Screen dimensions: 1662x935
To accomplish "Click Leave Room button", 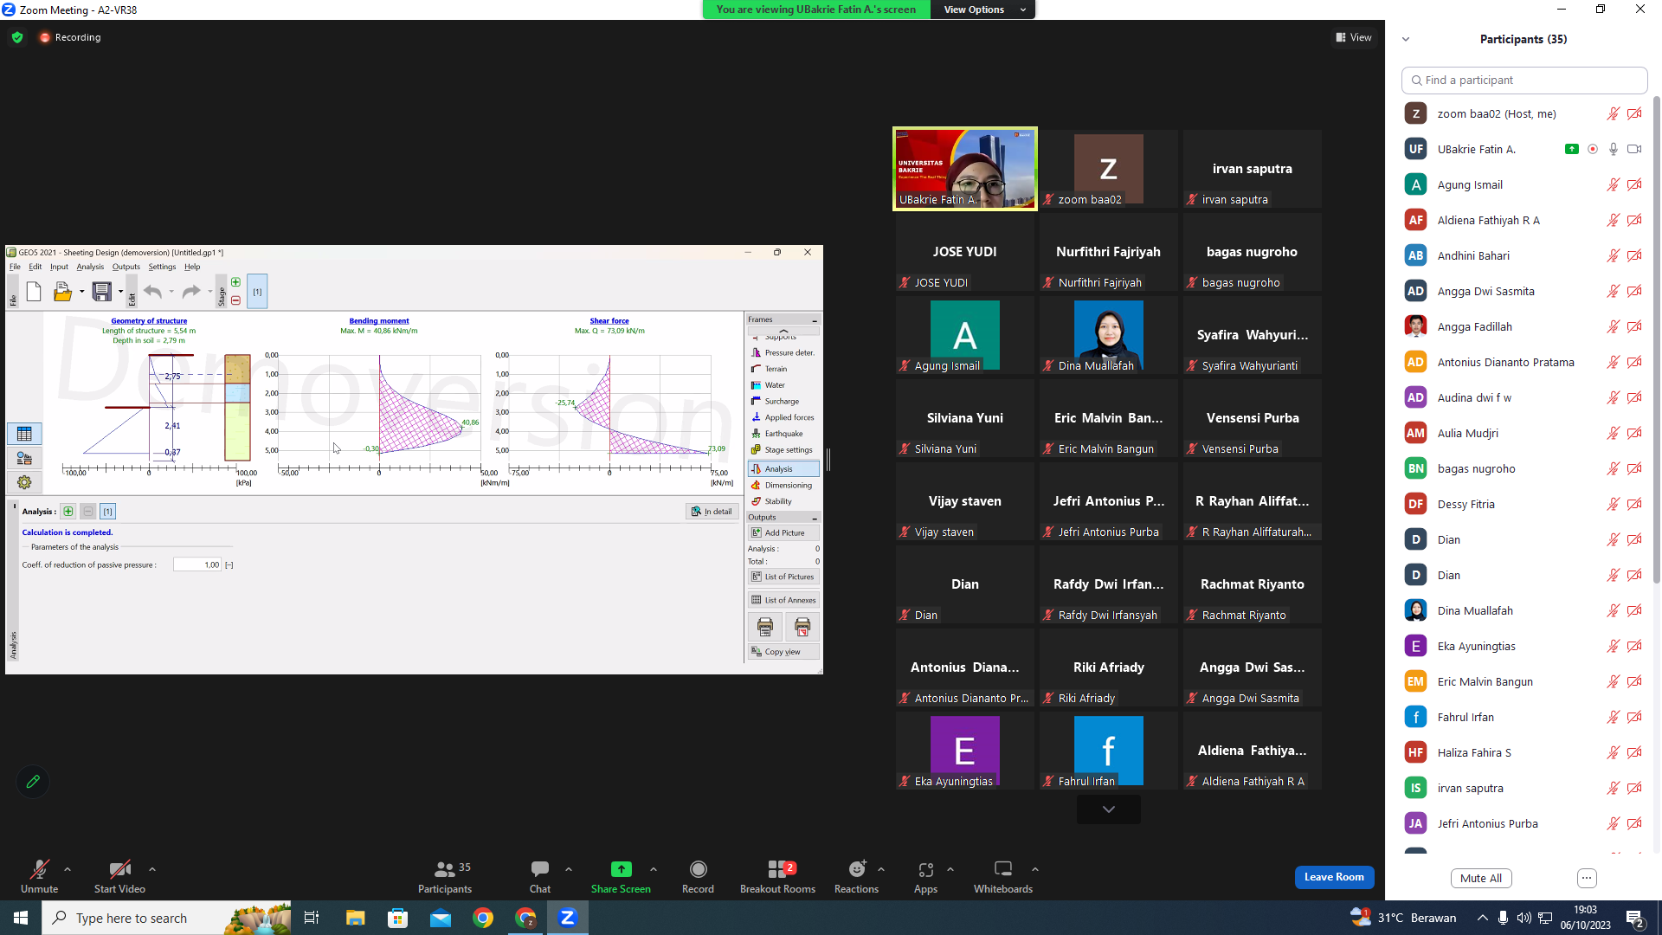I will pyautogui.click(x=1334, y=877).
